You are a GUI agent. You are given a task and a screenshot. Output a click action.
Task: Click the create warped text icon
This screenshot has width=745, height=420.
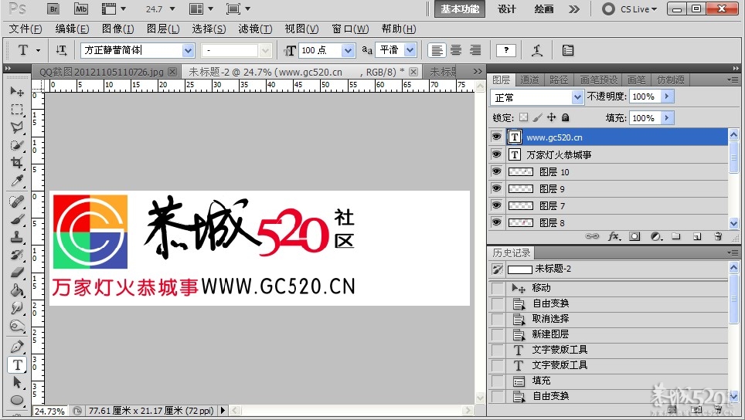[x=537, y=50]
